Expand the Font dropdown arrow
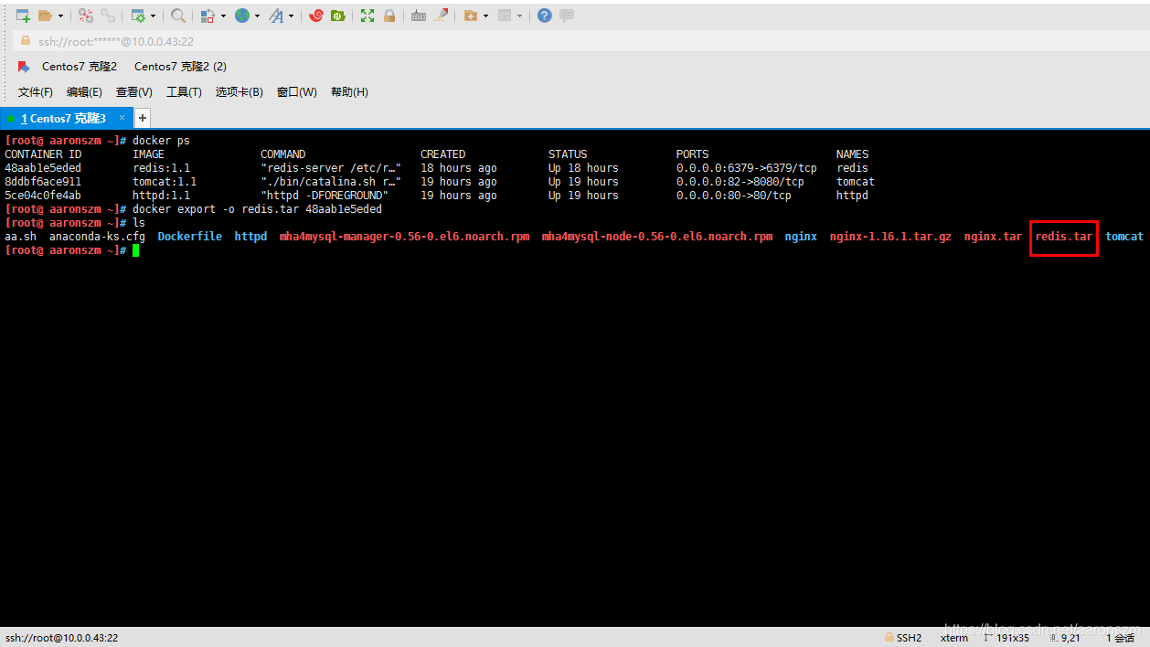1150x647 pixels. (x=291, y=16)
